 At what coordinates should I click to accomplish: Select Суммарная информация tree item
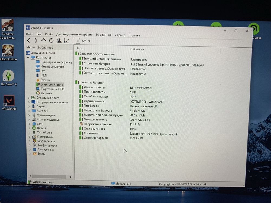(x=54, y=62)
